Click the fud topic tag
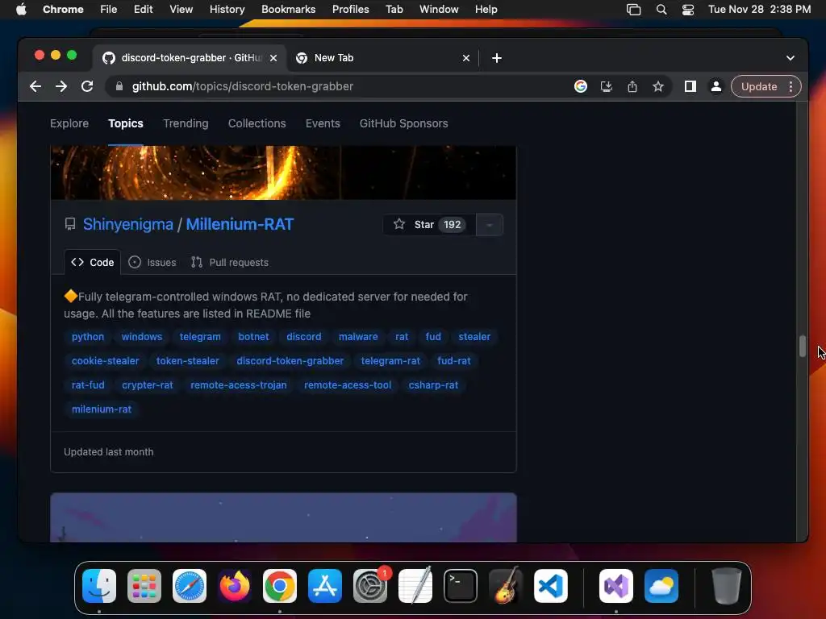This screenshot has width=826, height=619. 433,337
